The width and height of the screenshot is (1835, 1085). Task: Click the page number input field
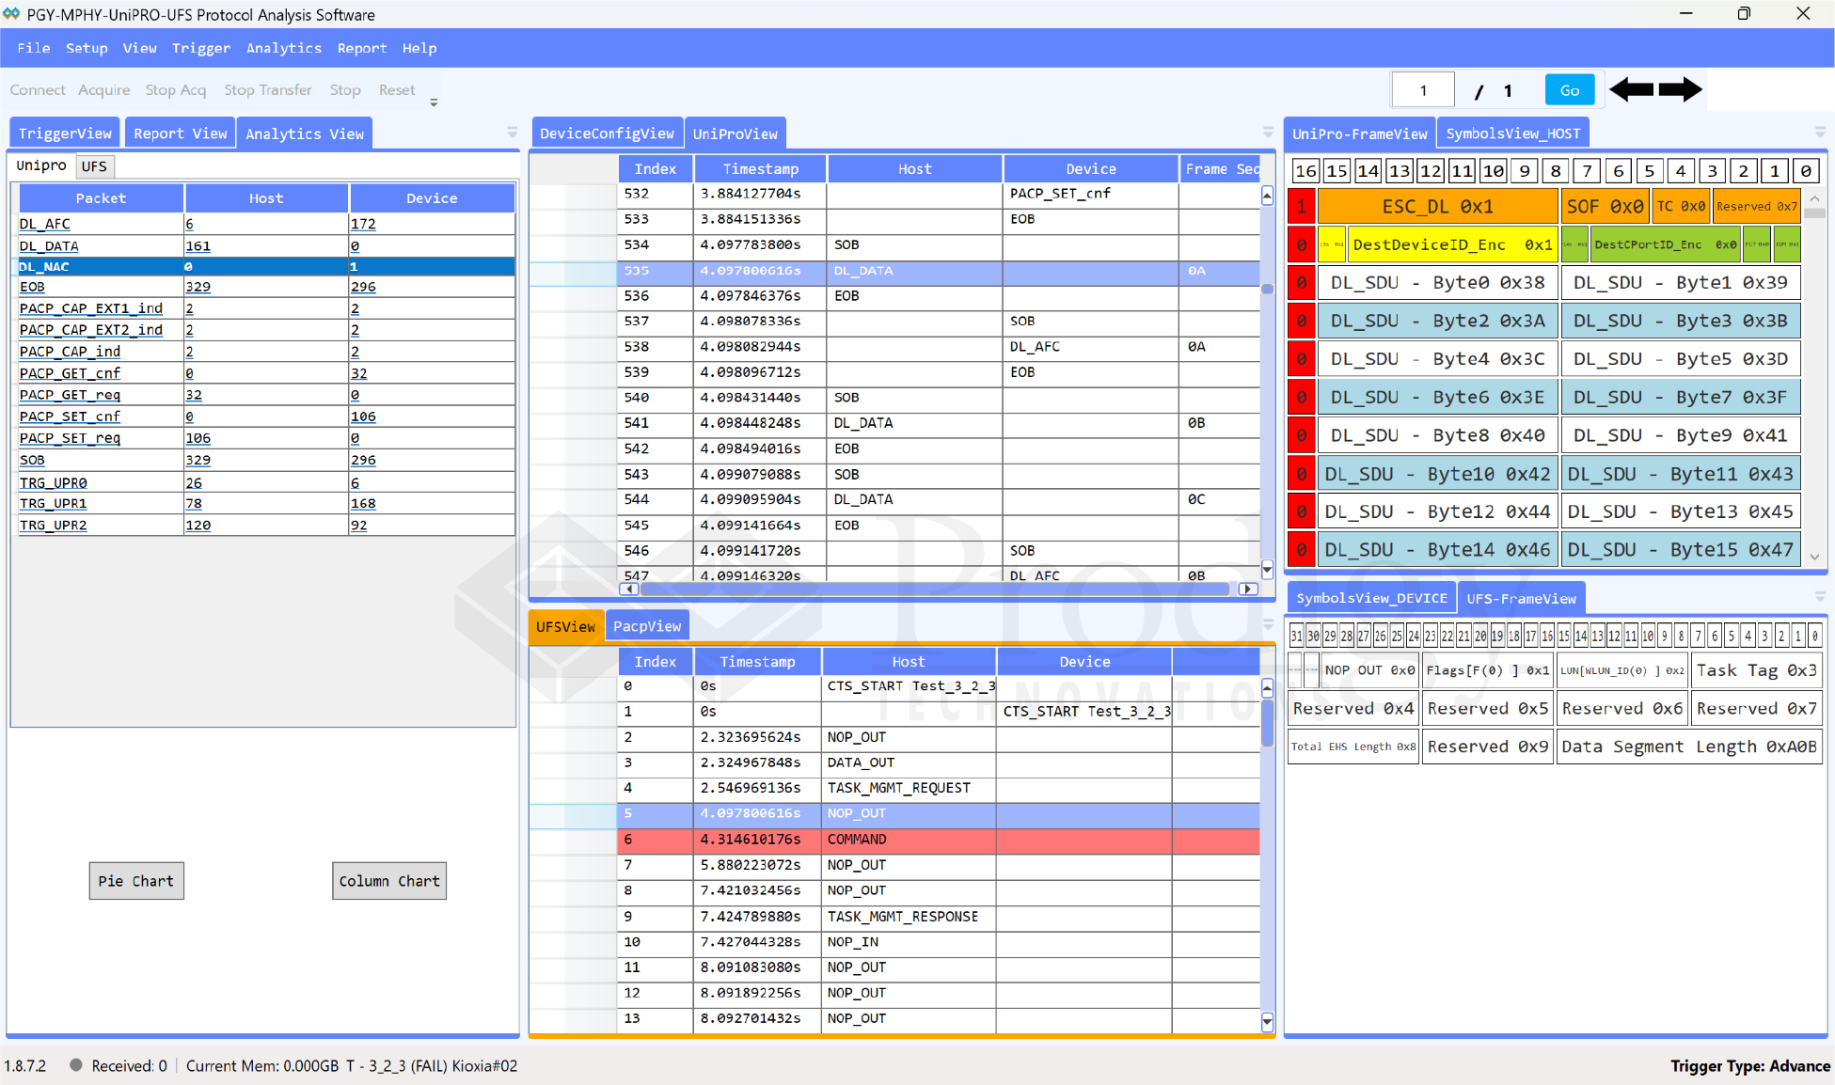point(1423,90)
